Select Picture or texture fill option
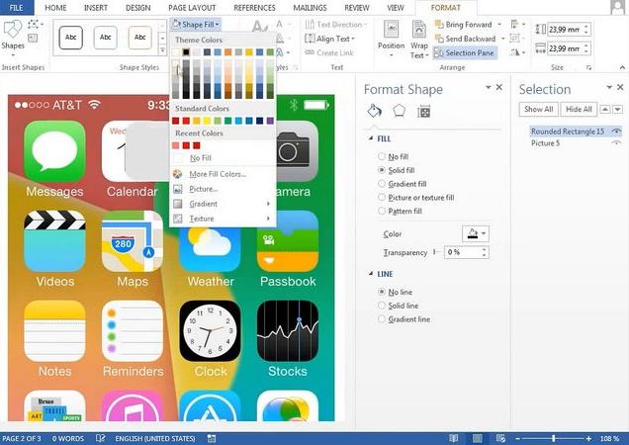This screenshot has height=445, width=629. (x=382, y=198)
